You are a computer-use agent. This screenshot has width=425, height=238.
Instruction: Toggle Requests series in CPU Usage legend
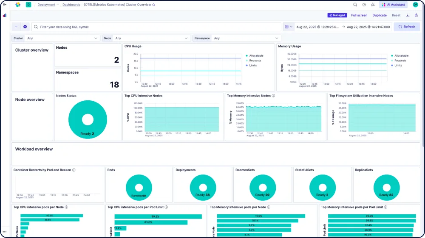255,61
